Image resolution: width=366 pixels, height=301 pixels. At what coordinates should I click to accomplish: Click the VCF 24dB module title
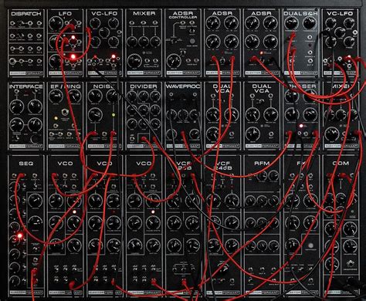[x=222, y=165]
